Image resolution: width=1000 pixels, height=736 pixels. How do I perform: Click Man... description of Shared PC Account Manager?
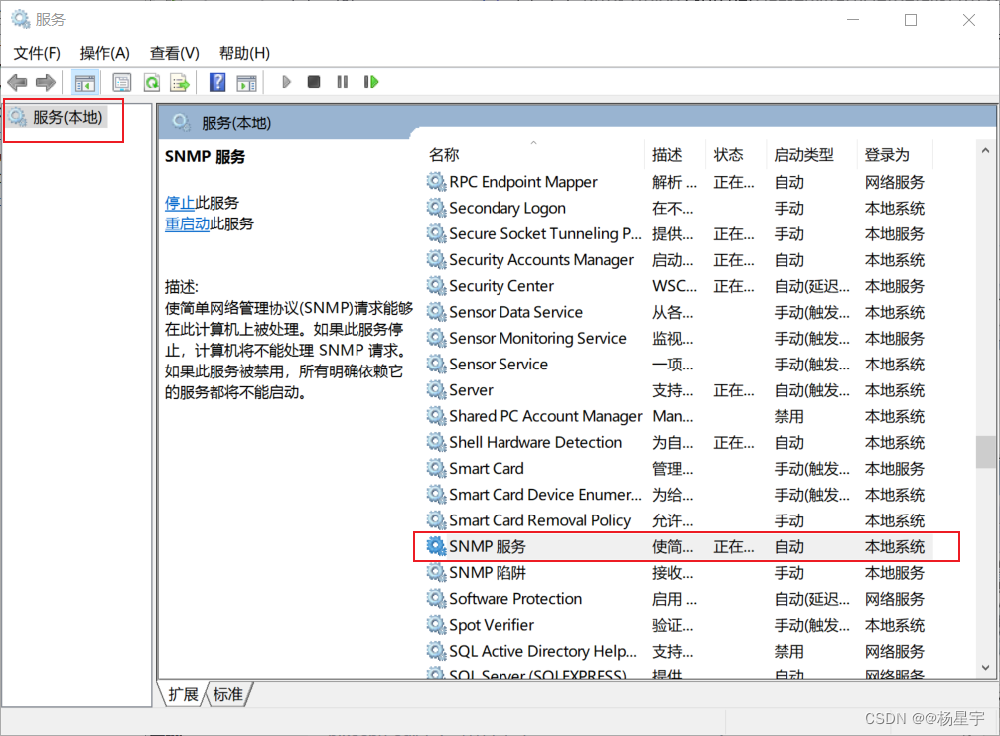point(673,416)
